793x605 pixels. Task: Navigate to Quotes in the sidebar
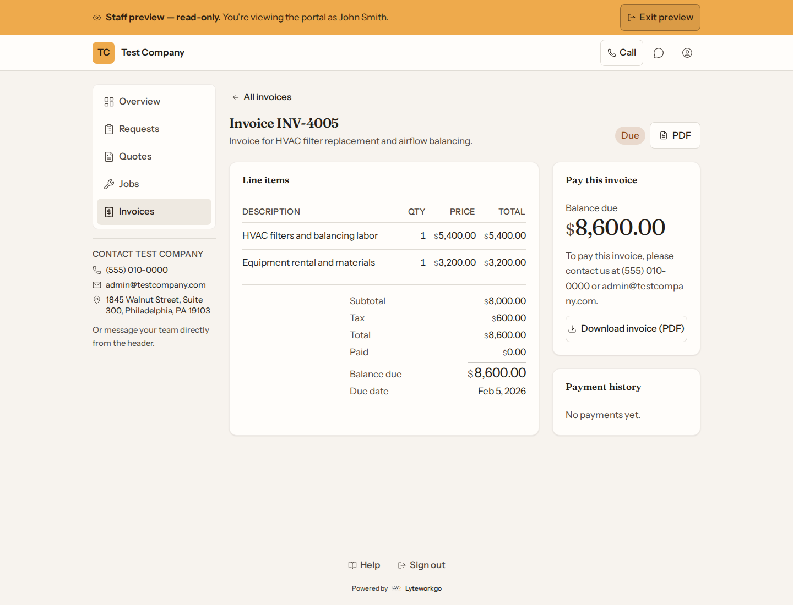pos(154,157)
